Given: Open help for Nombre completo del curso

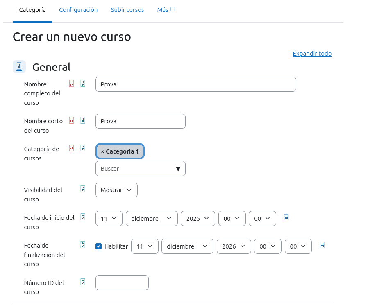Looking at the screenshot, I should (x=83, y=84).
